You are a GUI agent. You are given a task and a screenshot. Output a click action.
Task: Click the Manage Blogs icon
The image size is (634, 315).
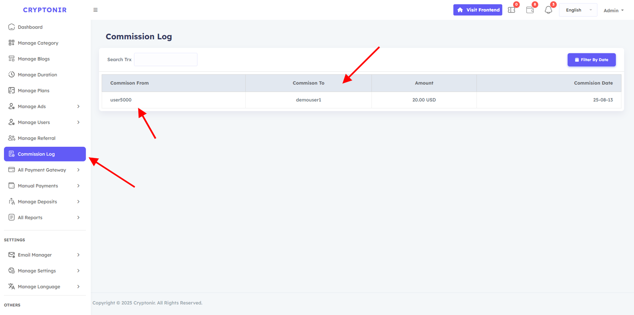(11, 59)
